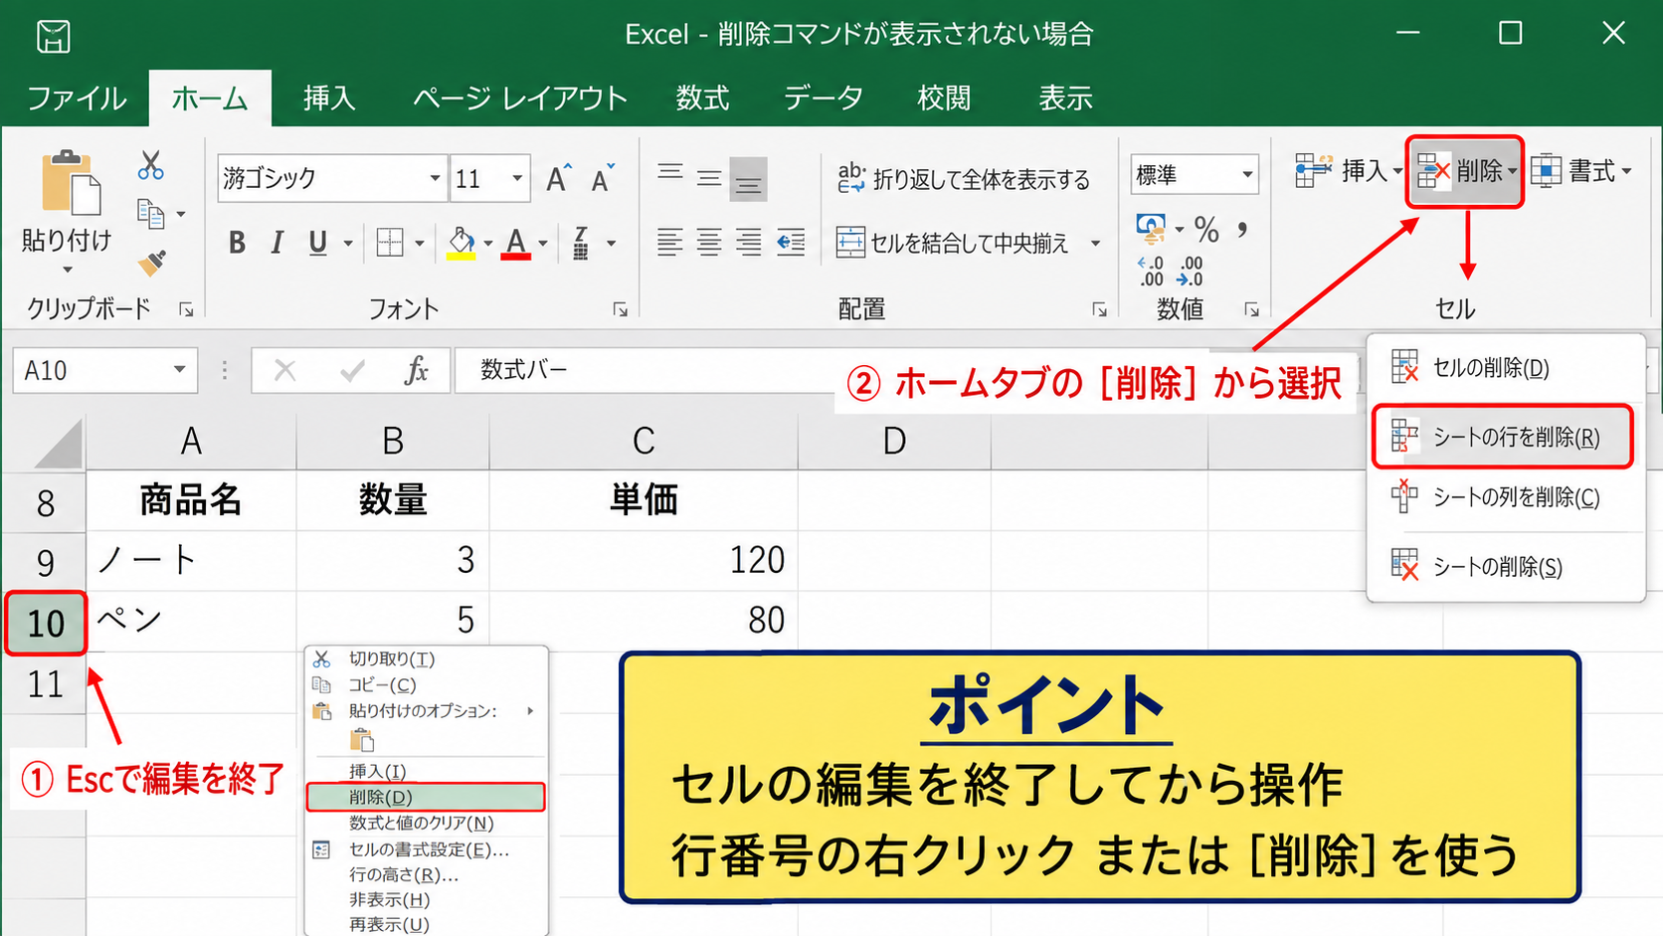The height and width of the screenshot is (936, 1663).
Task: Toggle middle vertical alignment
Action: pyautogui.click(x=709, y=179)
